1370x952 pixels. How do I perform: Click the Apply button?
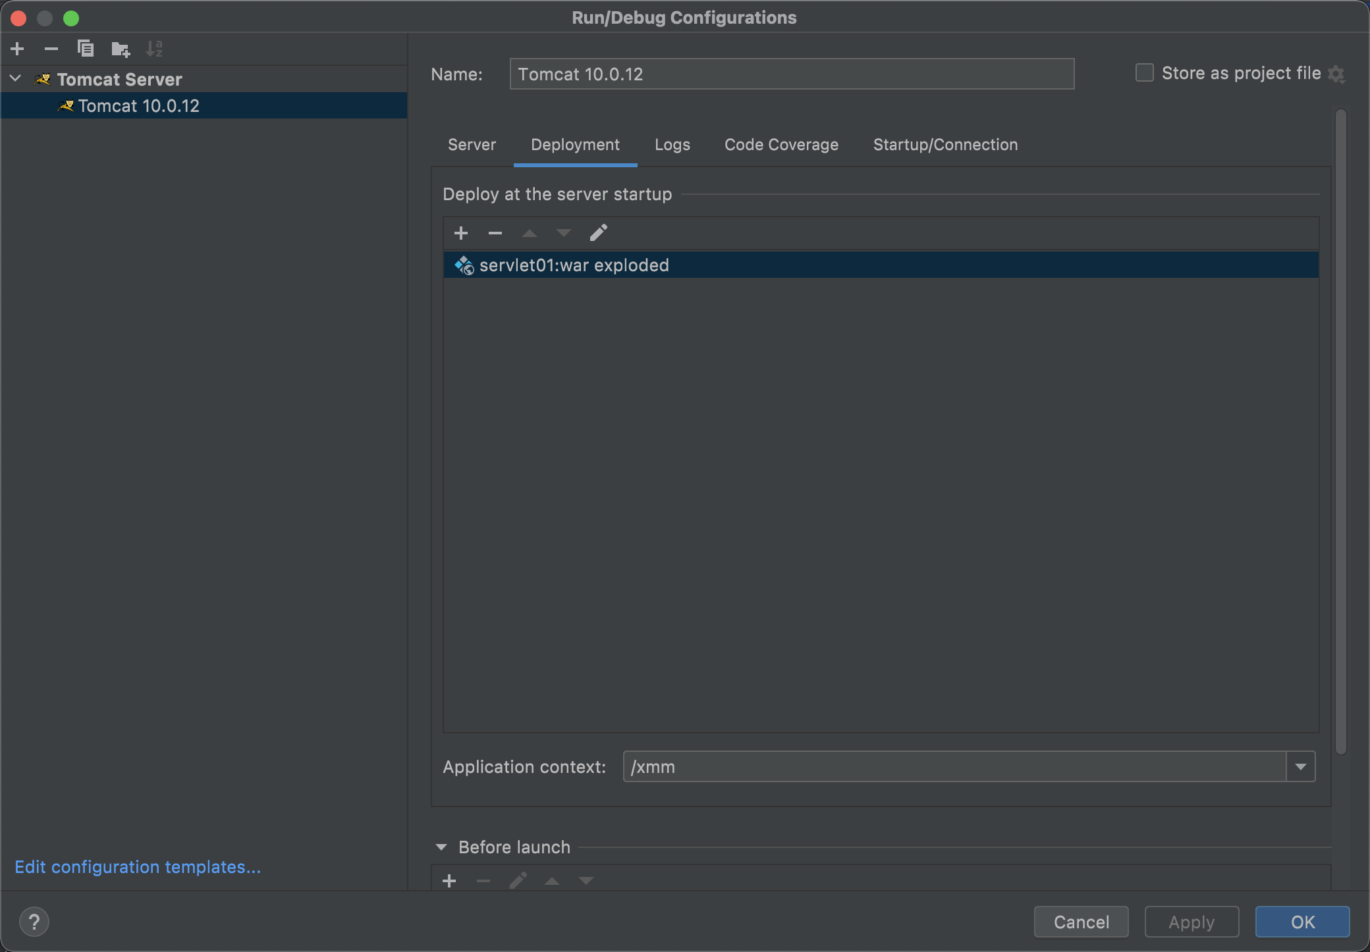[x=1192, y=922]
